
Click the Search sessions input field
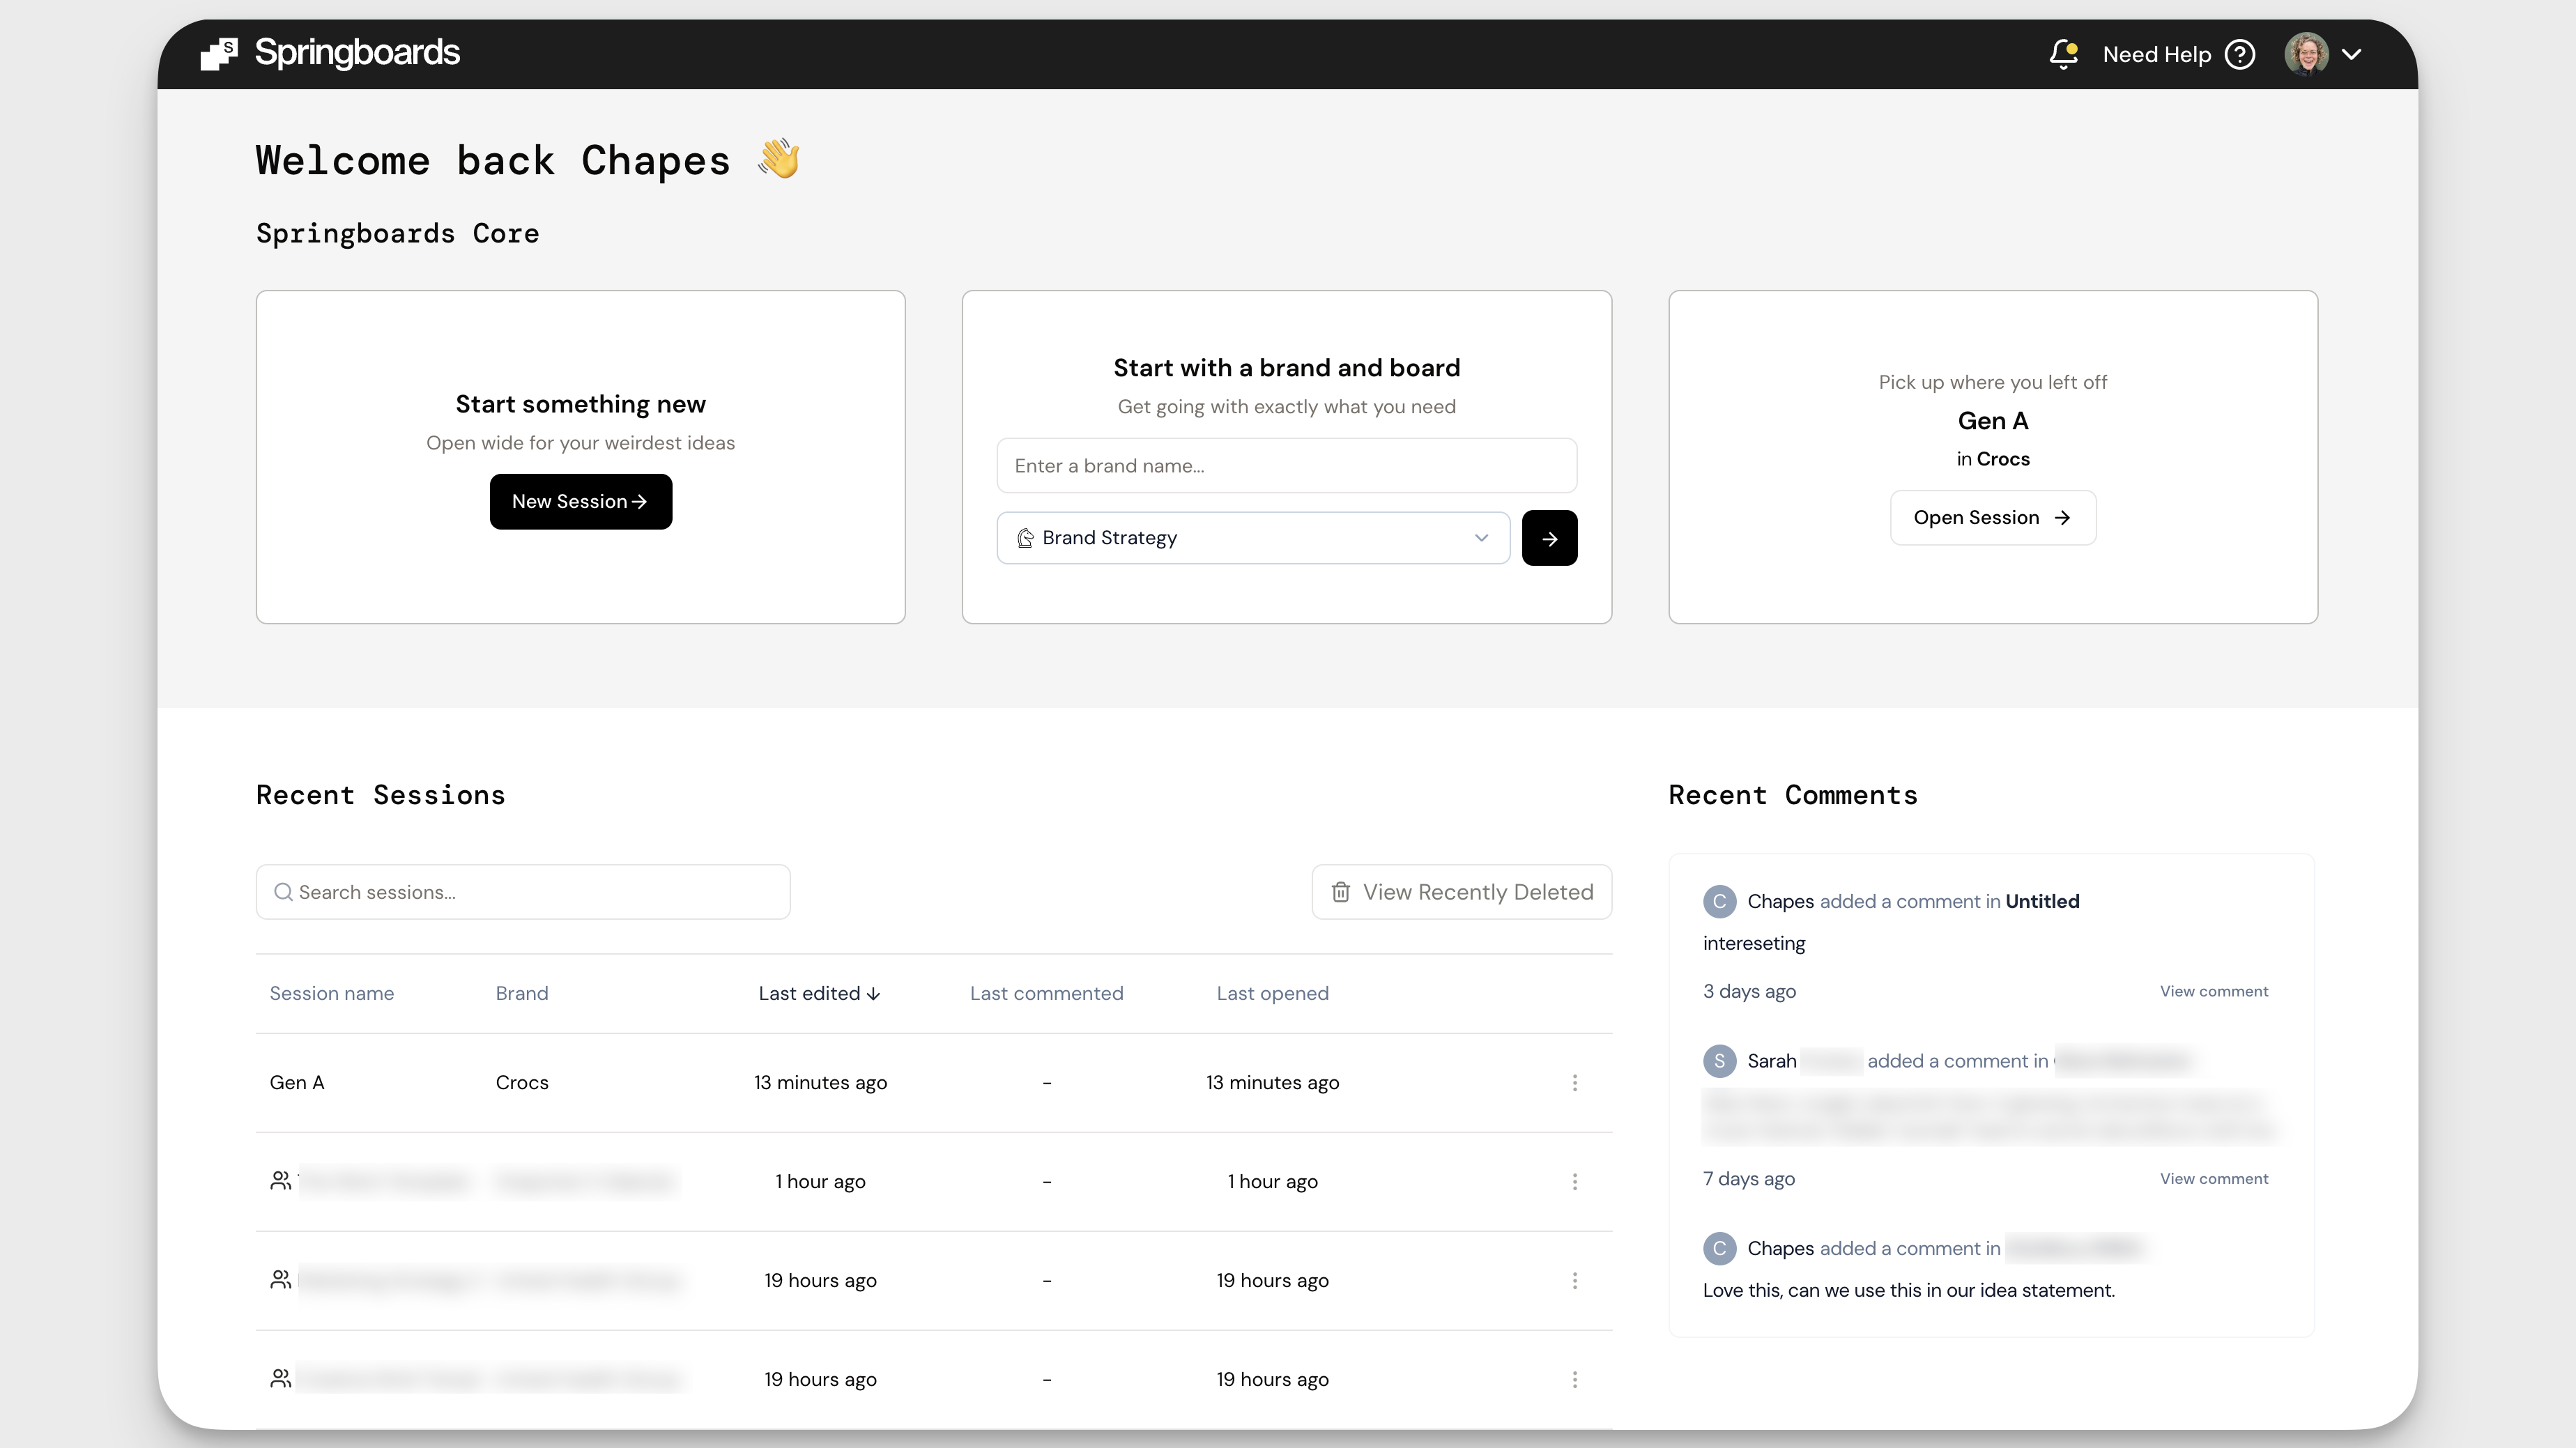click(523, 892)
